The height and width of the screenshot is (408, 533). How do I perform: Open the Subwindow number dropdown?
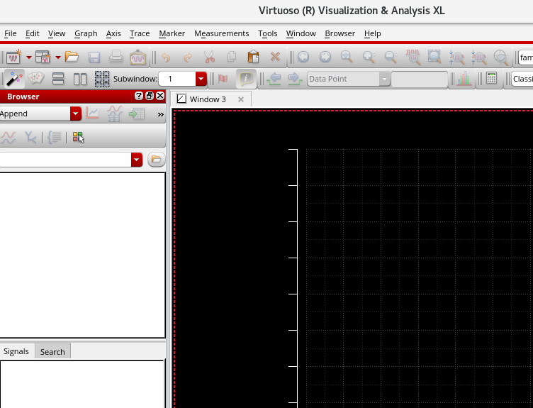click(201, 79)
